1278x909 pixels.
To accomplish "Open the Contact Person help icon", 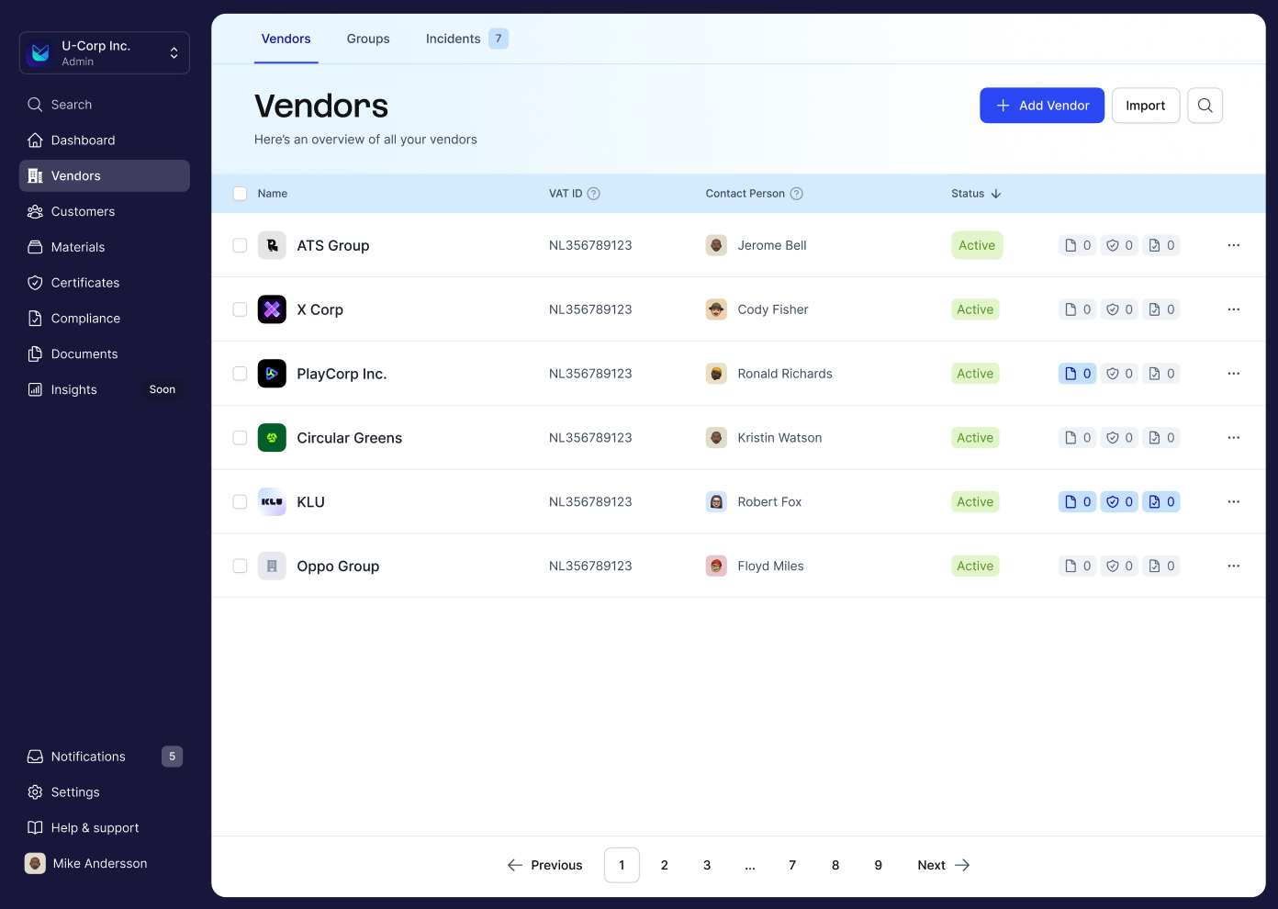I will click(796, 194).
